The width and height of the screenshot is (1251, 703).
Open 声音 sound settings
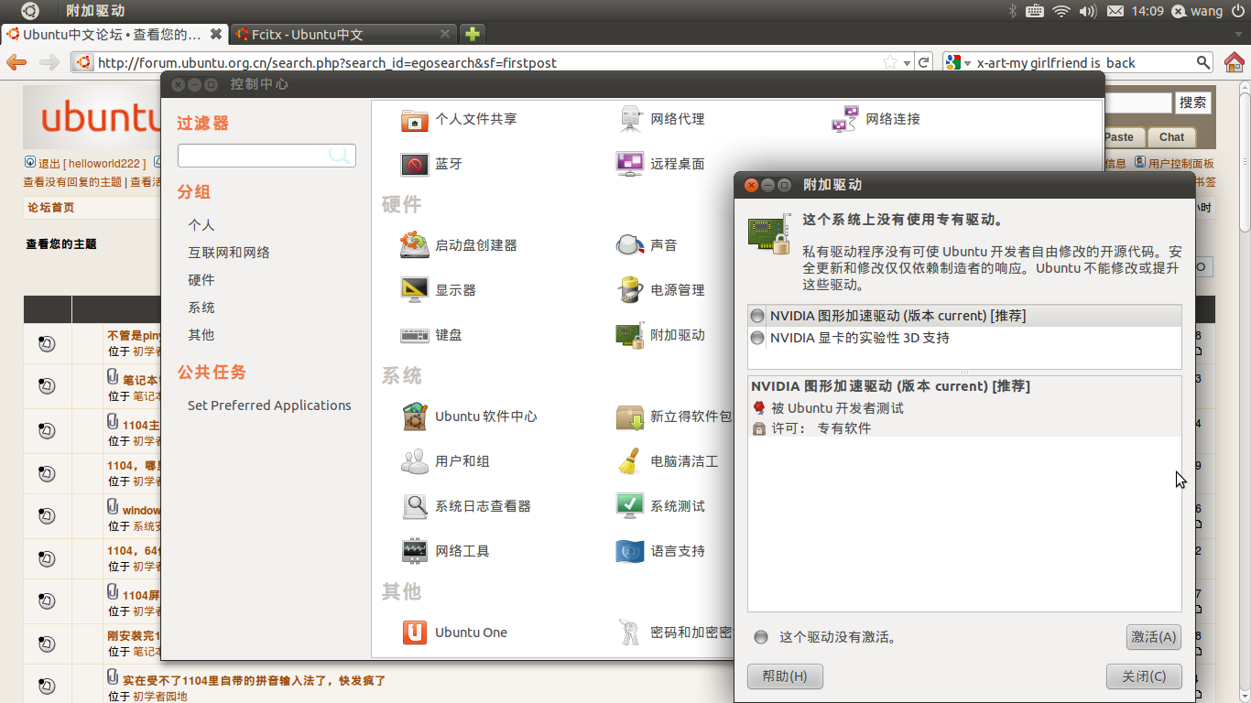click(647, 245)
